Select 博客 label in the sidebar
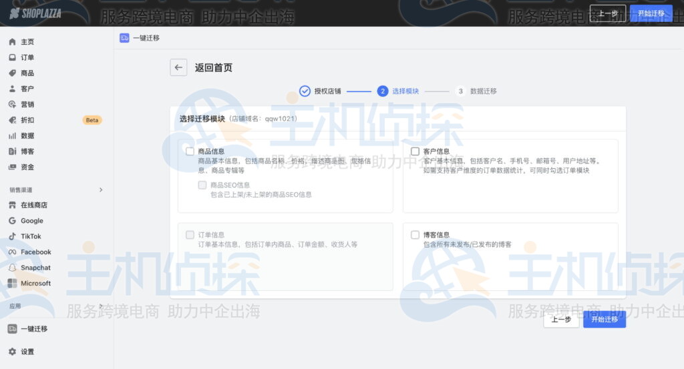The image size is (684, 369). (27, 151)
